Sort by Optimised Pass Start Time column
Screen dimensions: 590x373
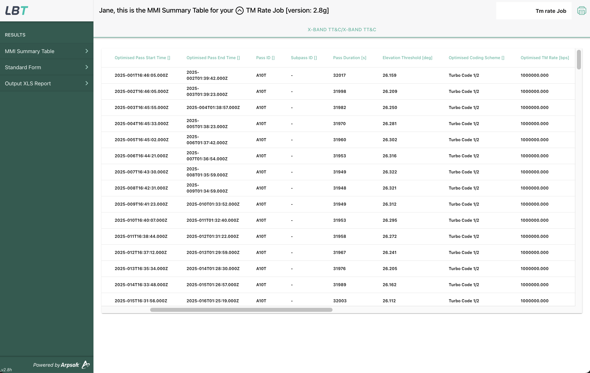[x=142, y=58]
